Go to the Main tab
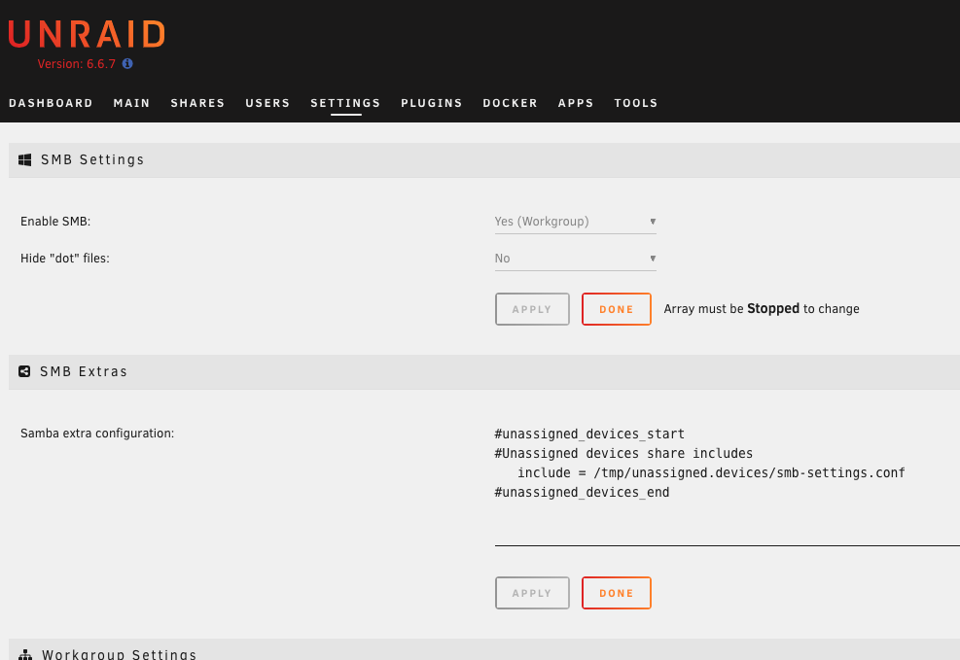The image size is (960, 660). [x=131, y=103]
